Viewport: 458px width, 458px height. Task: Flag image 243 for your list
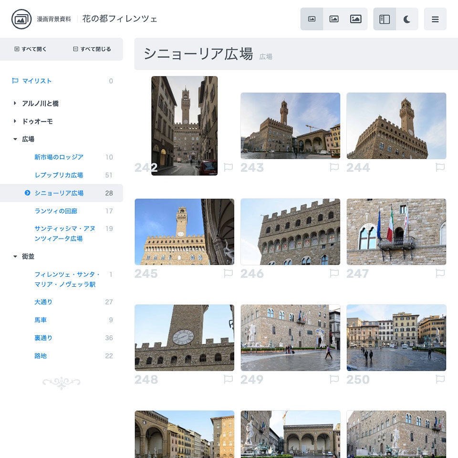coord(334,167)
